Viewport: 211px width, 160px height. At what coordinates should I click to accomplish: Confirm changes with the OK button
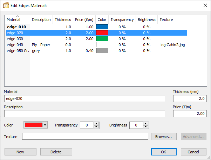click(164, 152)
